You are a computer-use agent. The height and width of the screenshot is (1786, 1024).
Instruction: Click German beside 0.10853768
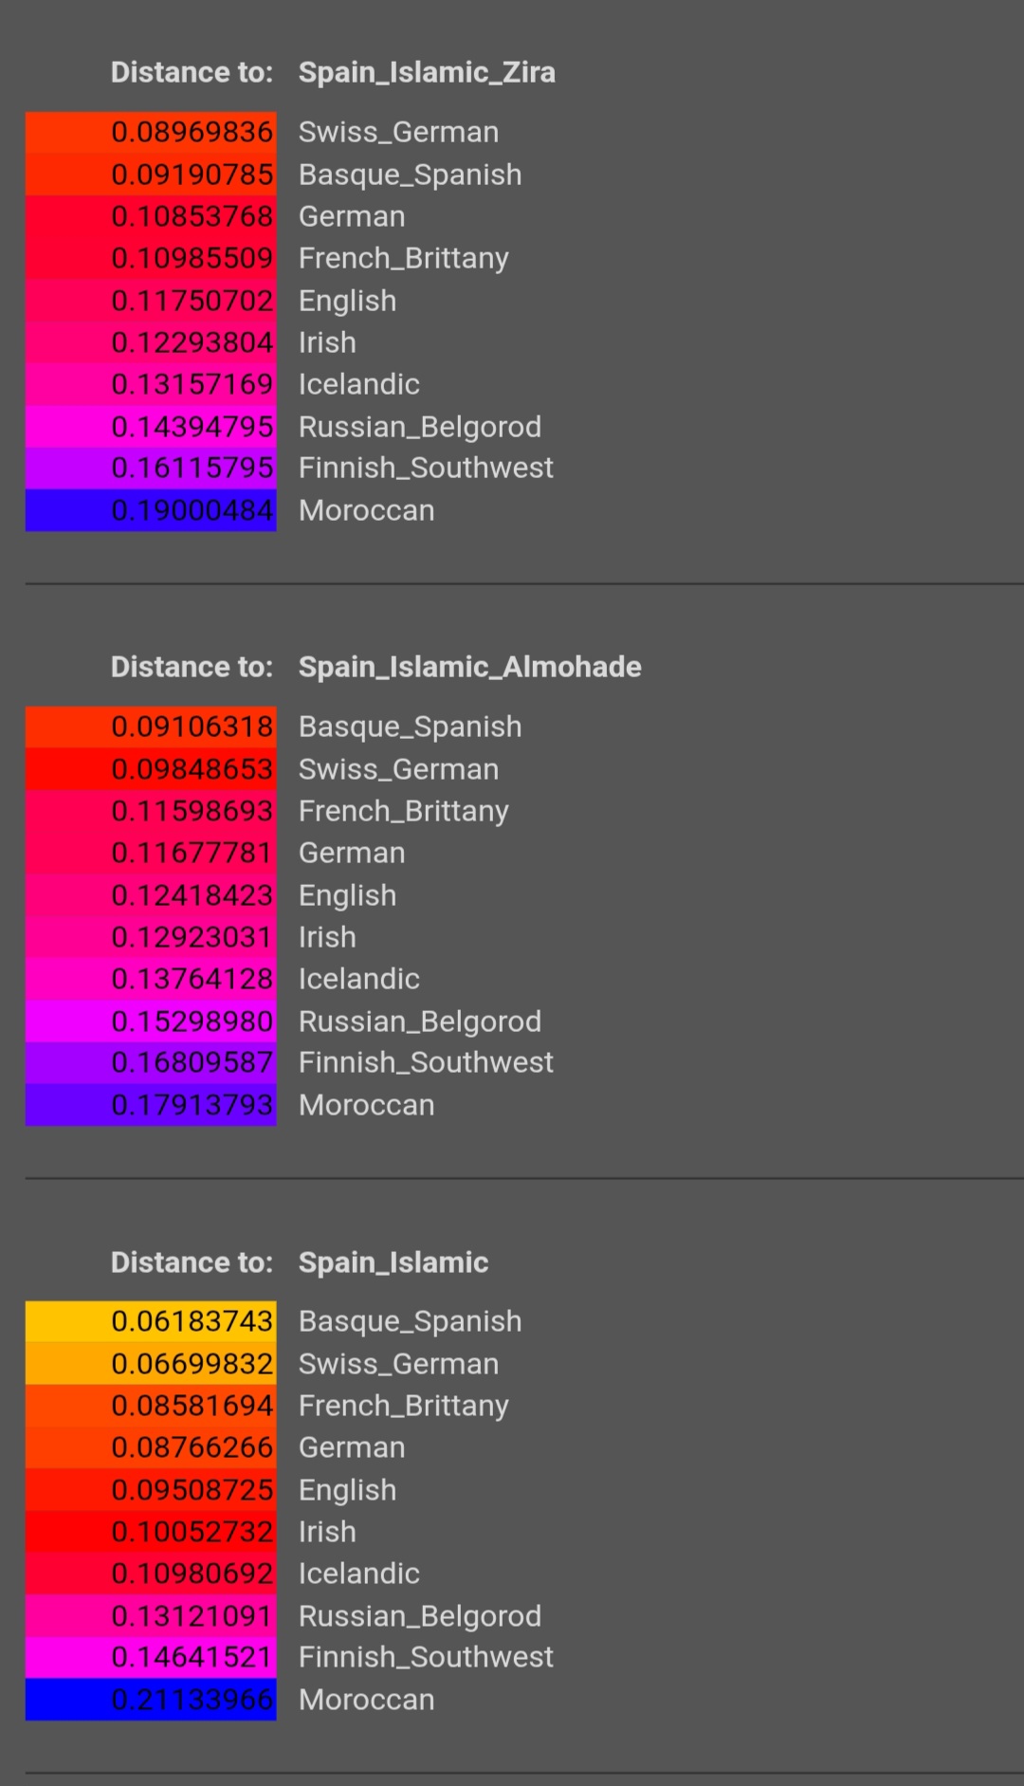[x=352, y=216]
